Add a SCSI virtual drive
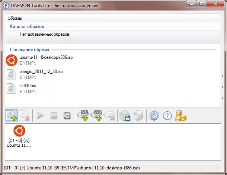The width and height of the screenshot is (227, 175). tap(96, 115)
